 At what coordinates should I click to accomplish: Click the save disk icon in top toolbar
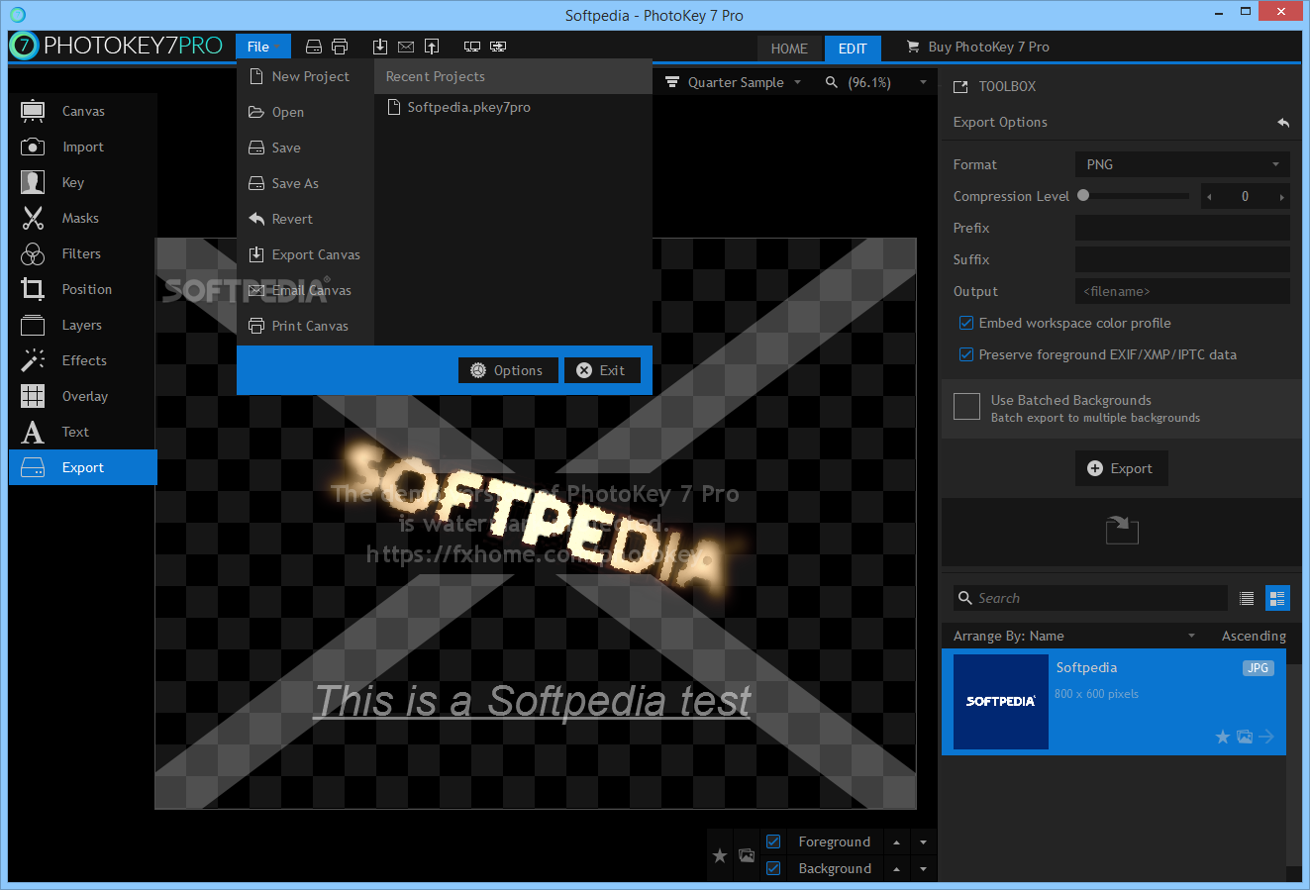click(x=314, y=47)
